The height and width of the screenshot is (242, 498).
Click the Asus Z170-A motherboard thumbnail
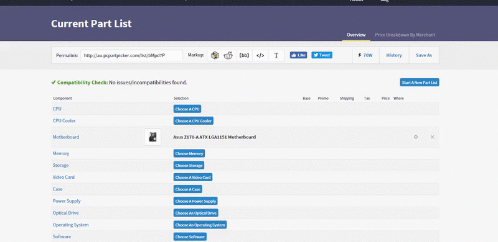[x=153, y=137]
